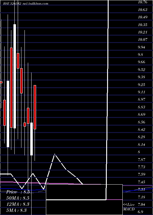Select the 8.42 price axis label
Viewport: 153px width, 215px height.
pos(141,129)
